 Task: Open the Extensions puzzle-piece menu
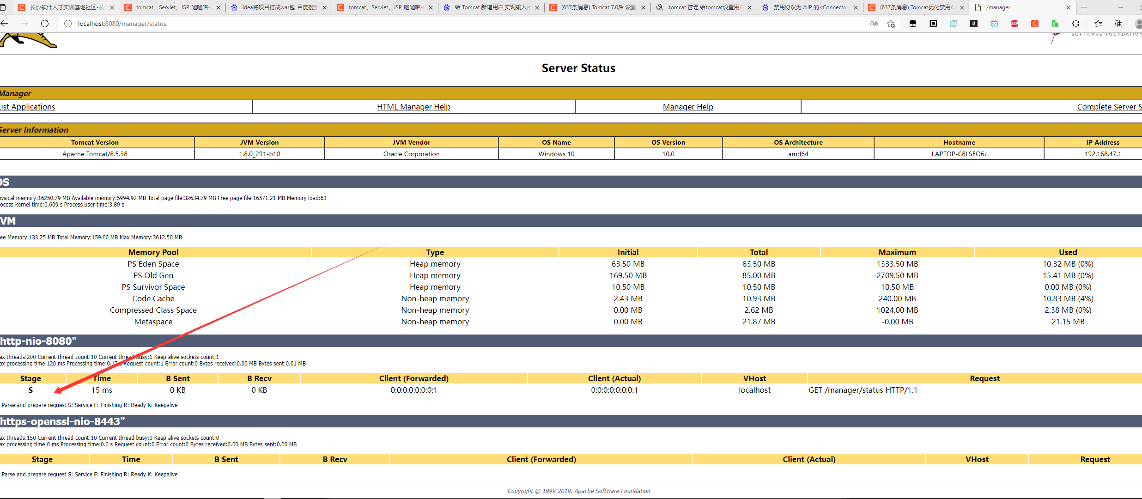click(1076, 24)
